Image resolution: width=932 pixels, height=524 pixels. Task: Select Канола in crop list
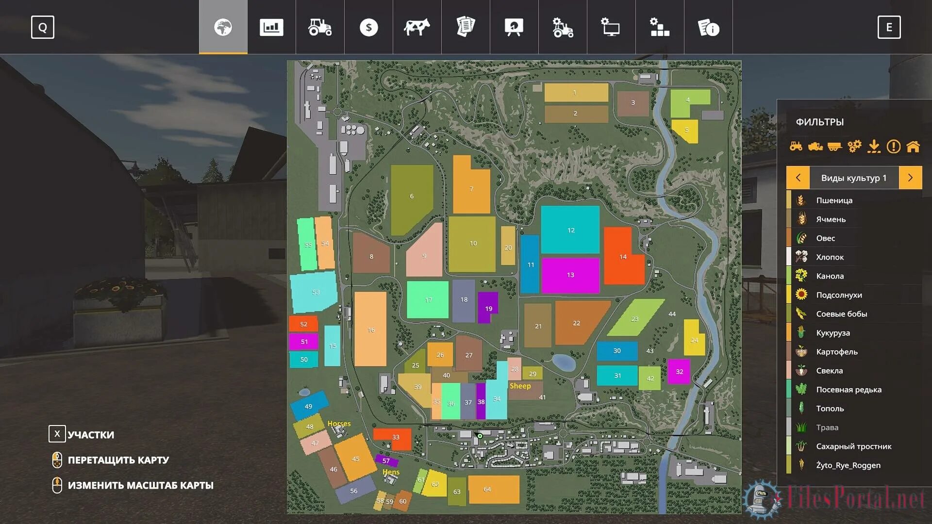pos(854,276)
